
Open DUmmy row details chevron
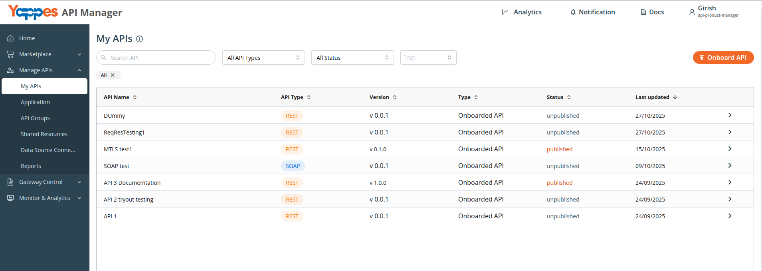[x=730, y=115]
